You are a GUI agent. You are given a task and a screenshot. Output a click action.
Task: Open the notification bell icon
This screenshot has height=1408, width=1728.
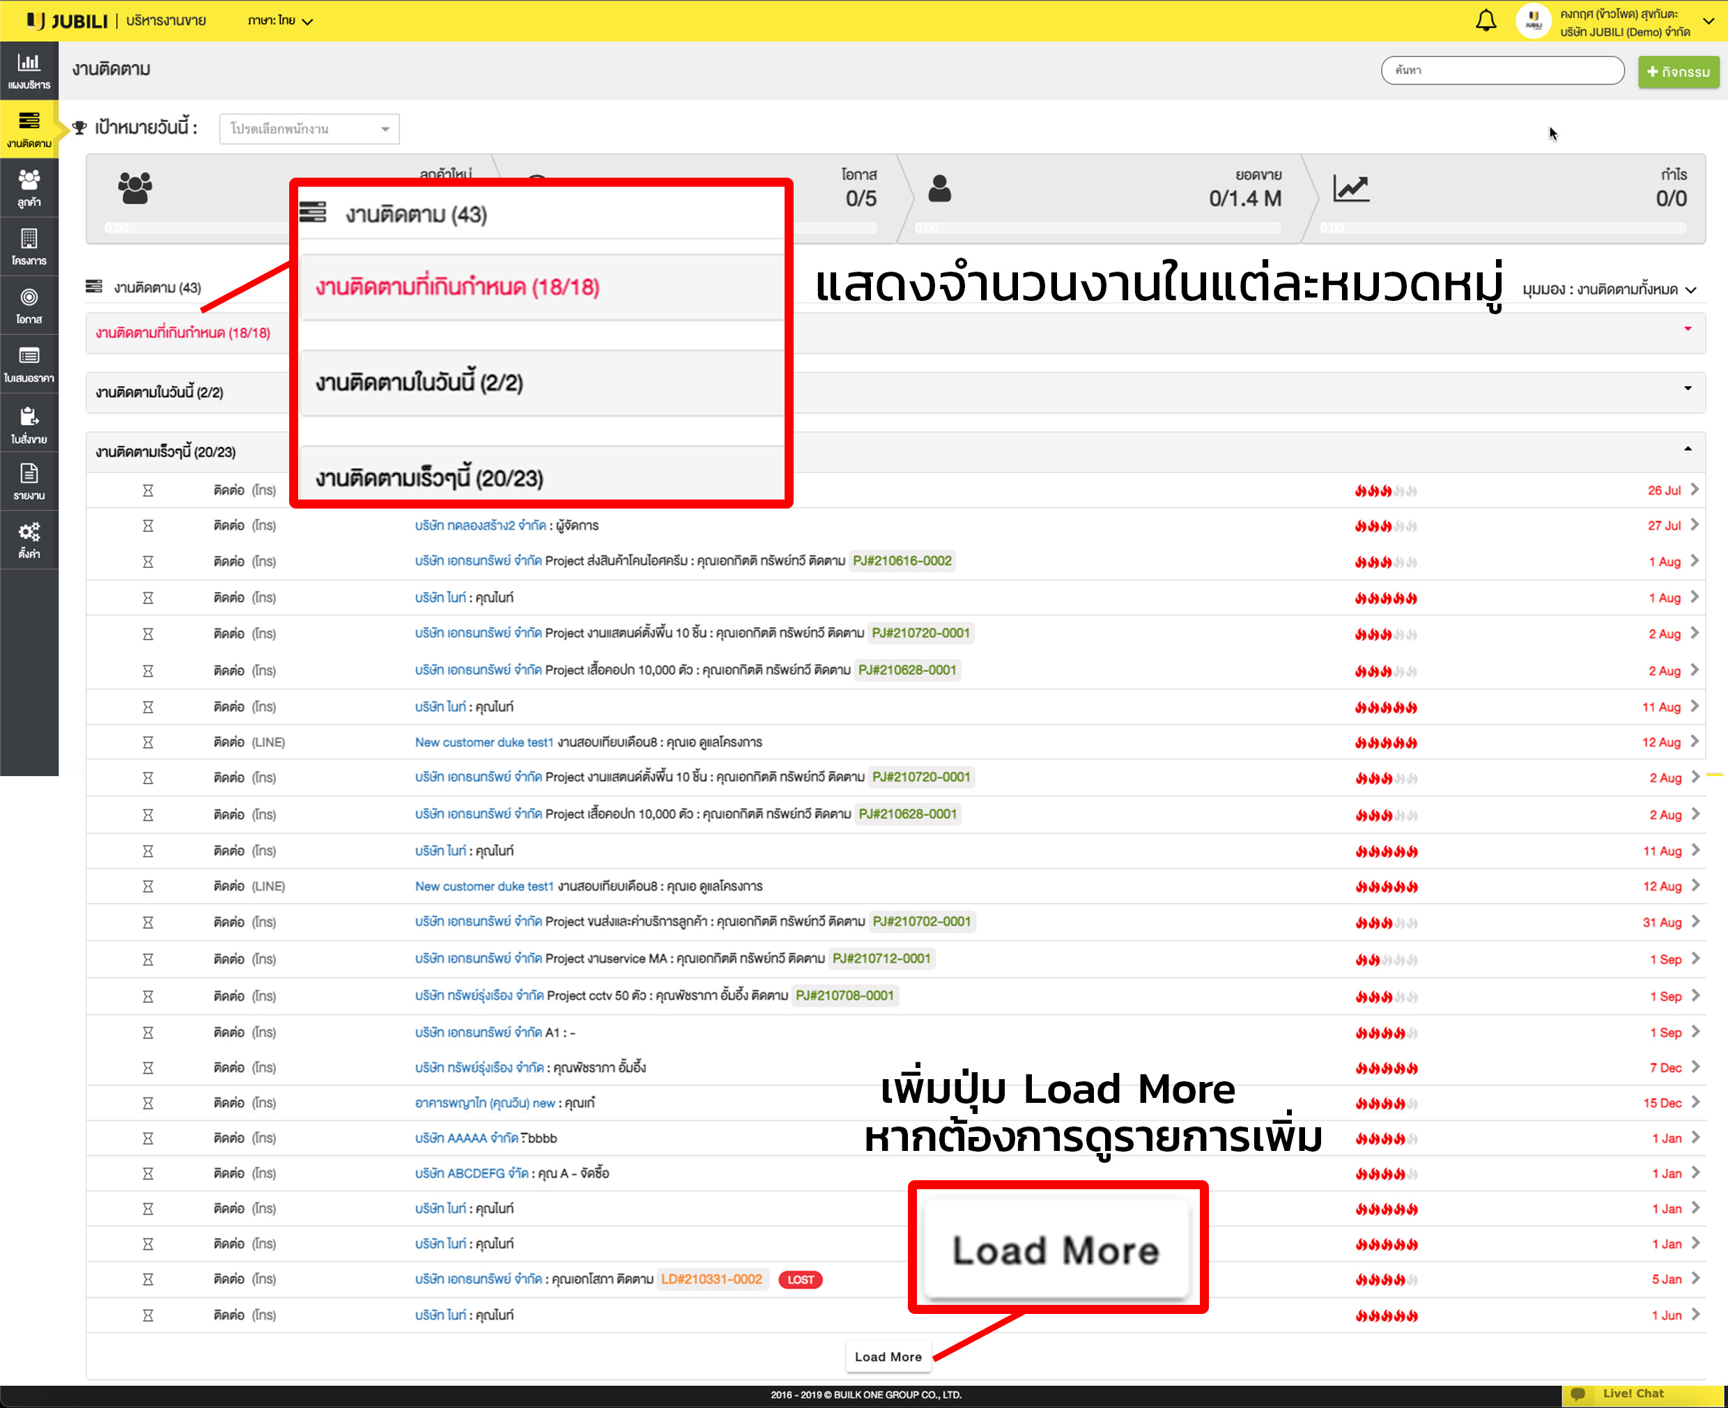point(1486,20)
